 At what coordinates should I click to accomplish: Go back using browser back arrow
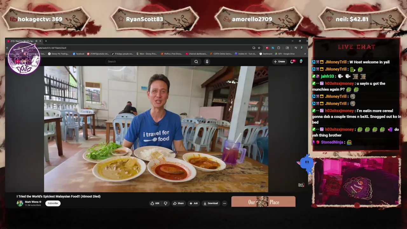click(7, 48)
